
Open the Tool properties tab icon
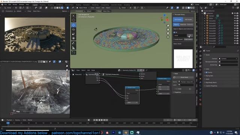[200, 52]
